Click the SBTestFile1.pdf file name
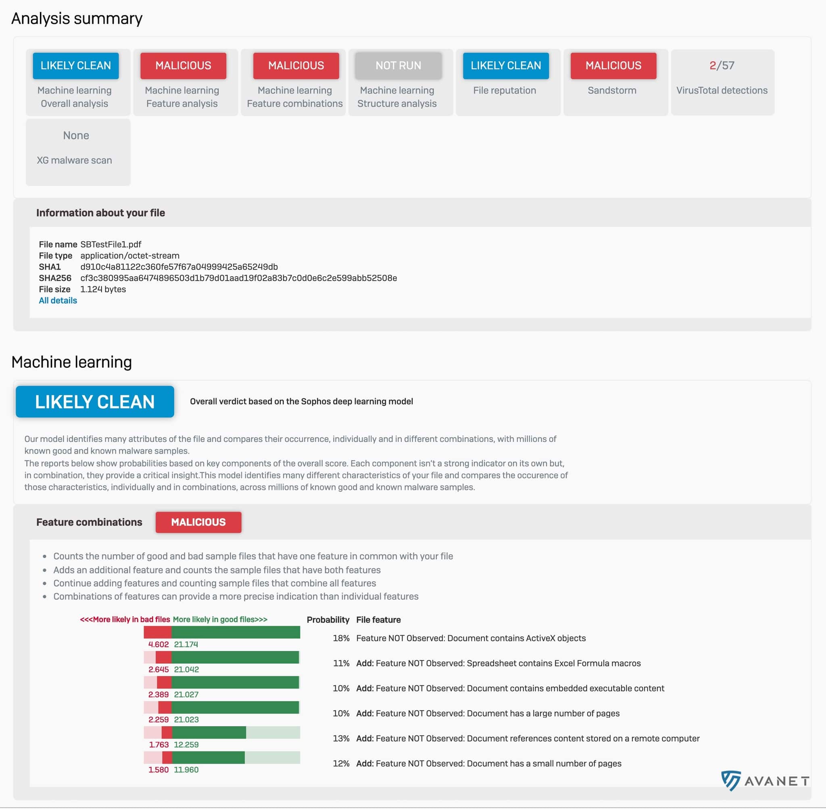Screen dimensions: 826x810 (111, 244)
